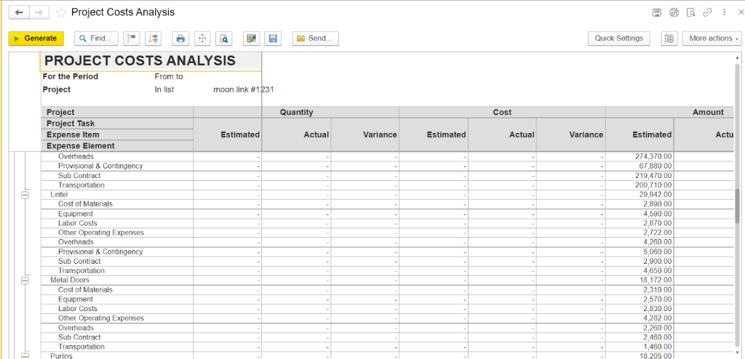This screenshot has width=745, height=359.
Task: Print the report from the toolbar
Action: click(x=180, y=39)
